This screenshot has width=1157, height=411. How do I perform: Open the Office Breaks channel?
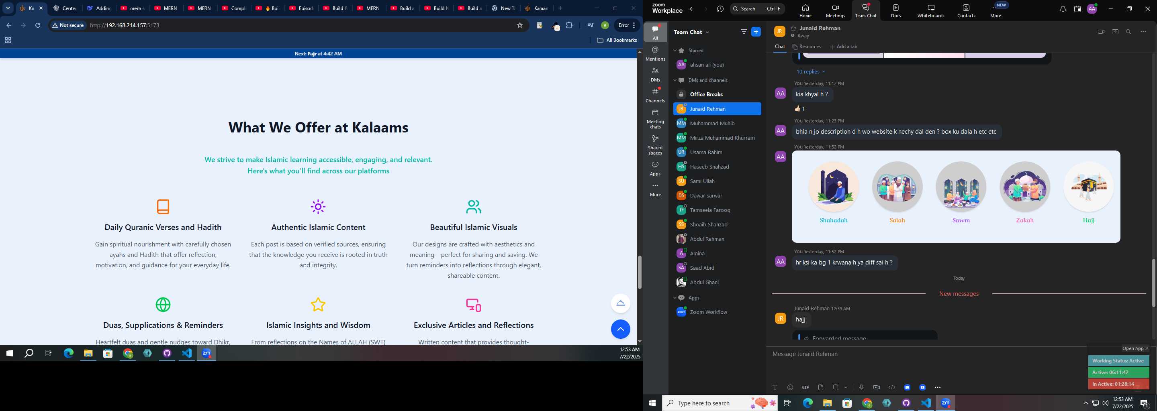click(717, 95)
